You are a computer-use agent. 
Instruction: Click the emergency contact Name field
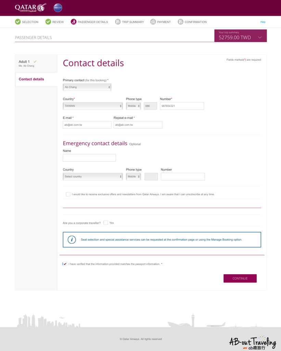click(x=89, y=158)
